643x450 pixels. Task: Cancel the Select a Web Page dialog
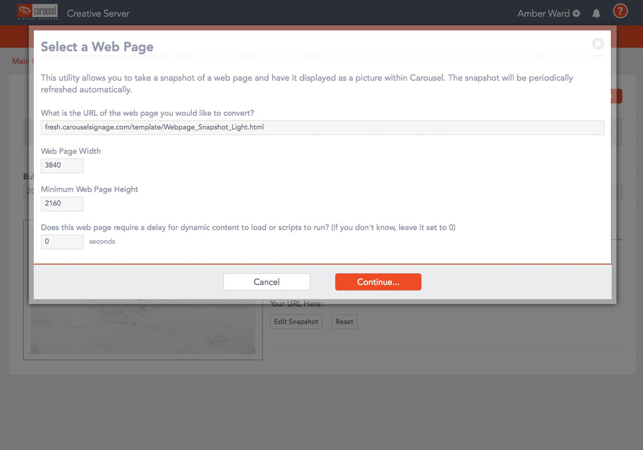(x=266, y=282)
